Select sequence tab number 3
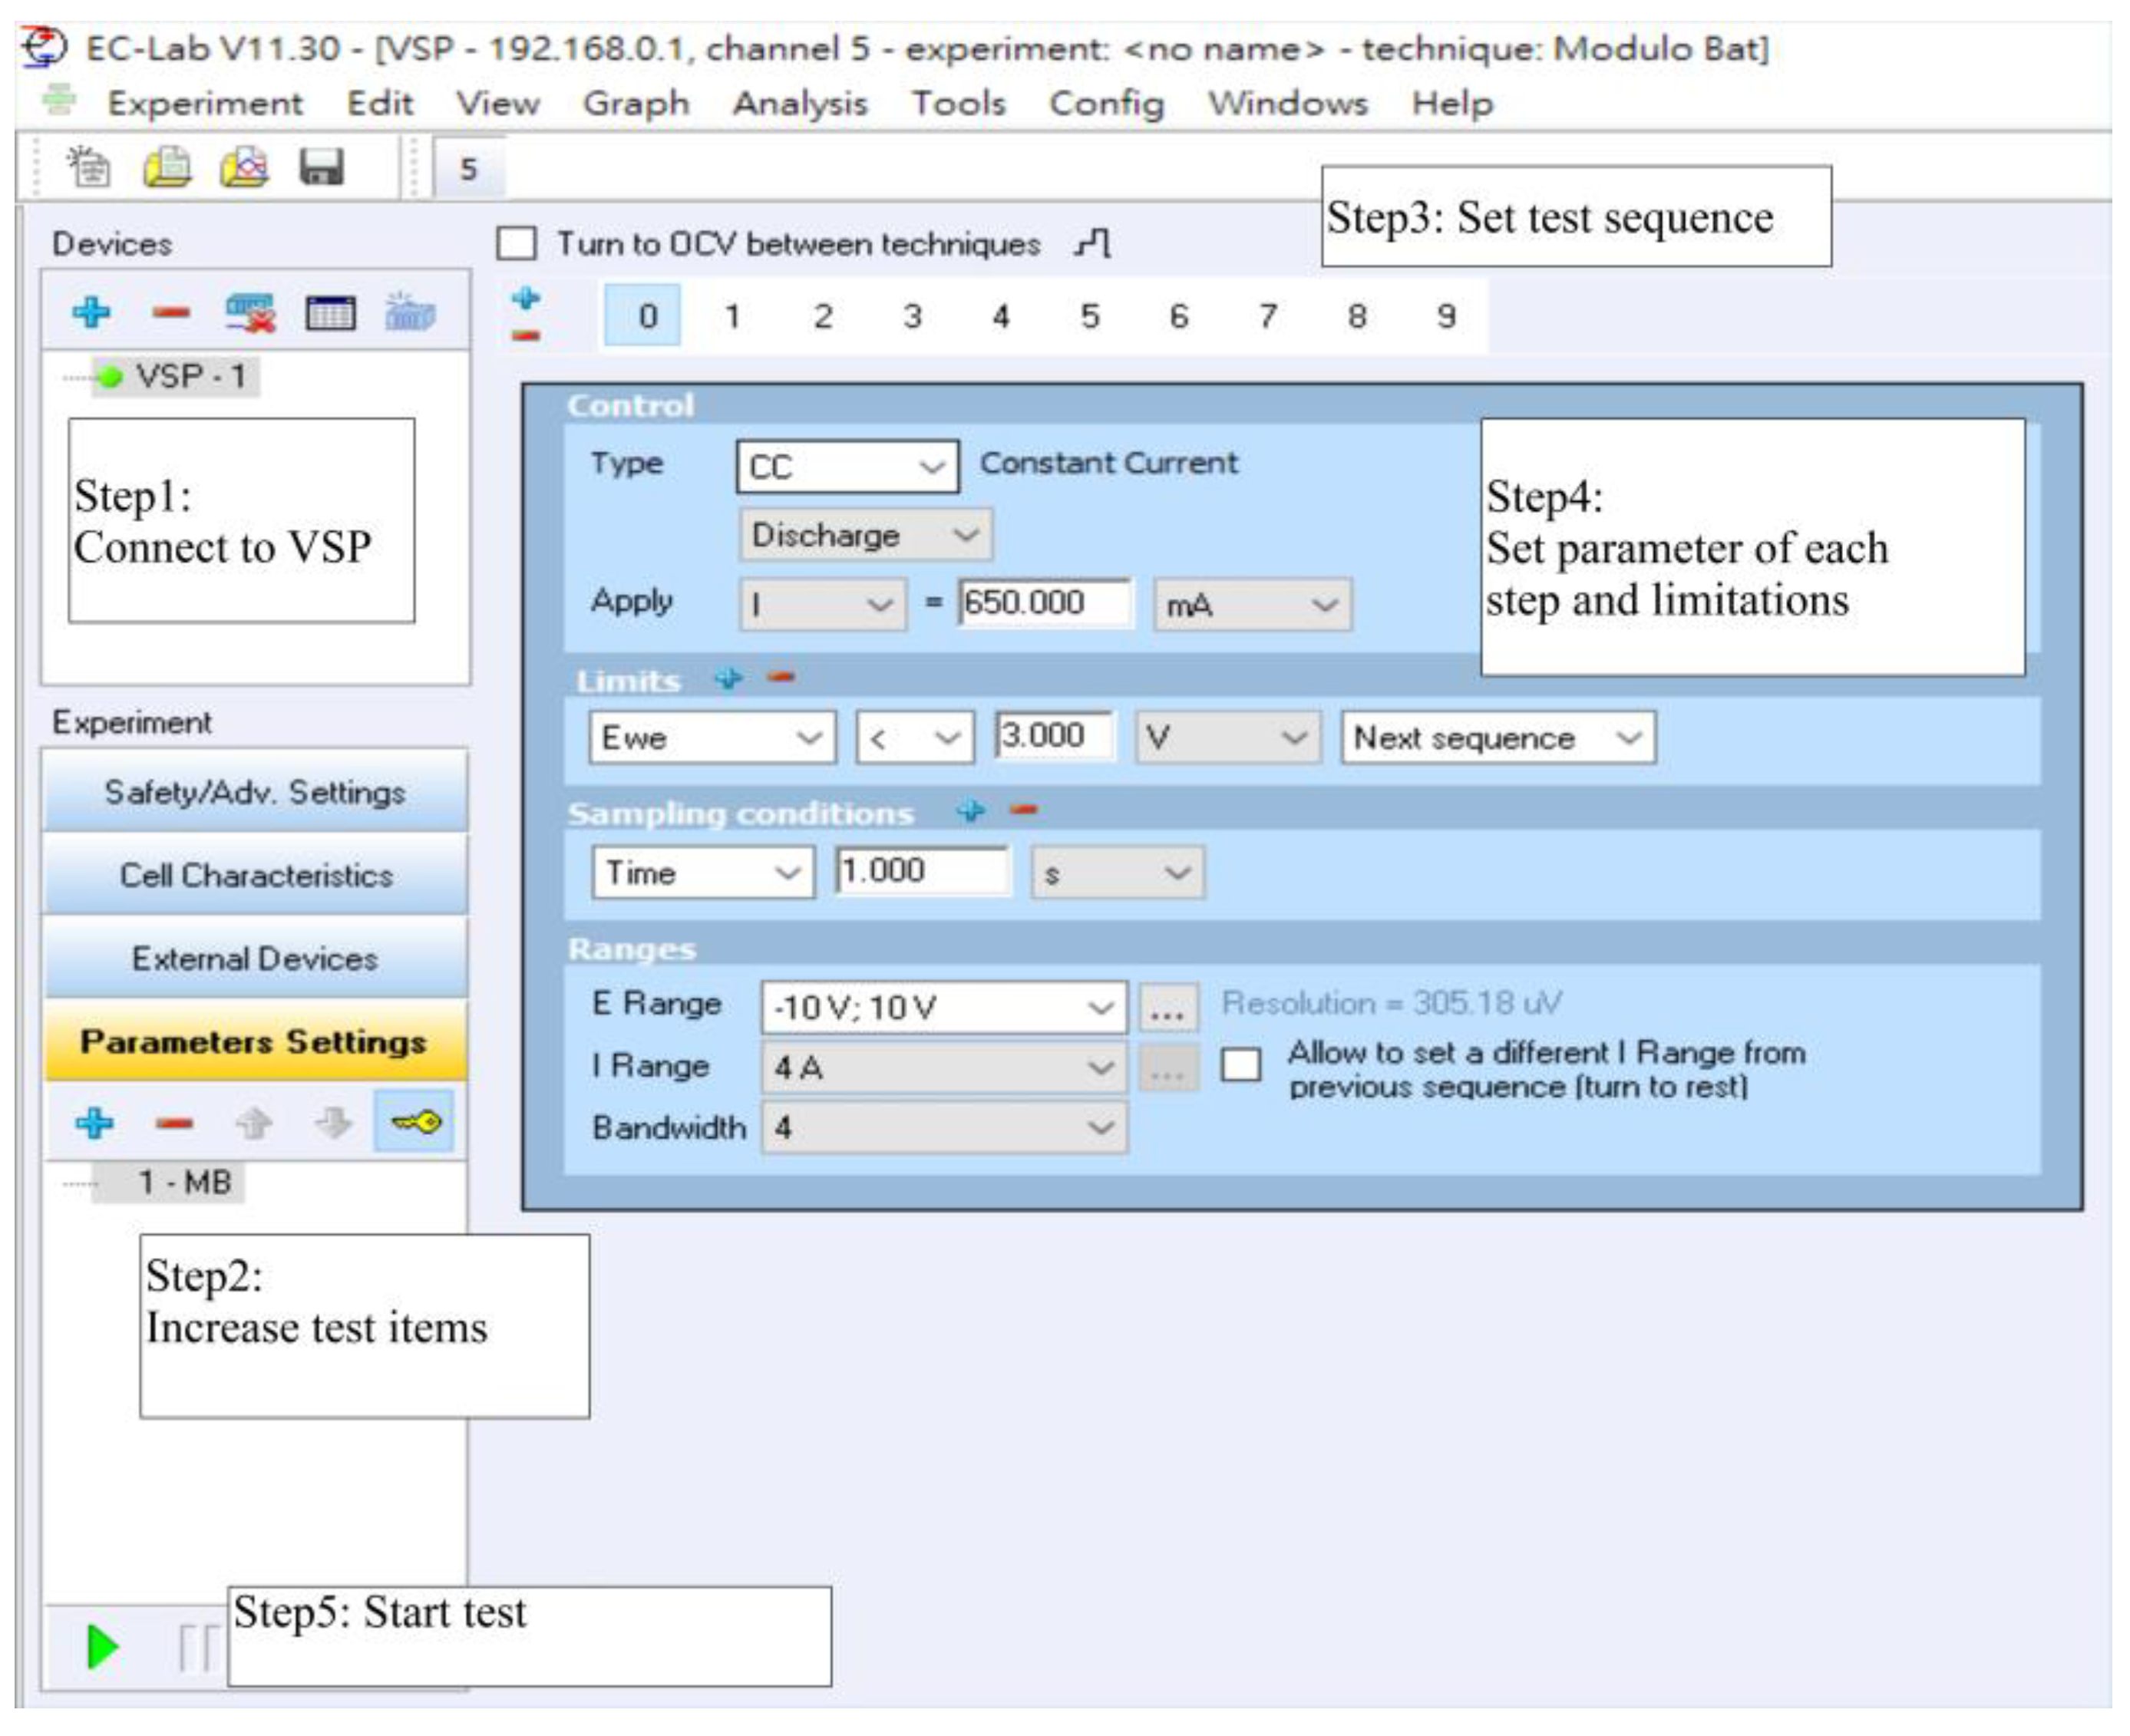The image size is (2130, 1736). [x=911, y=316]
